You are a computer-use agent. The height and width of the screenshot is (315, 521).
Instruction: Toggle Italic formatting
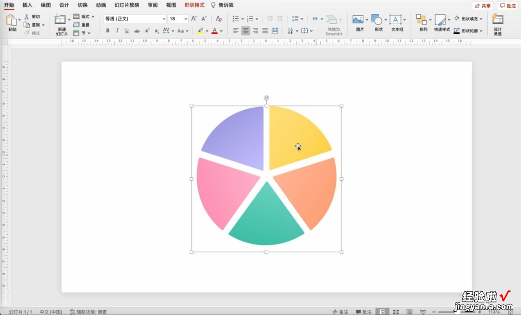point(117,30)
